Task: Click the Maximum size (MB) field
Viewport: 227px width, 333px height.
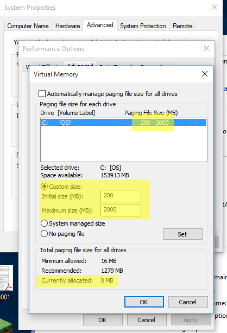Action: [121, 210]
